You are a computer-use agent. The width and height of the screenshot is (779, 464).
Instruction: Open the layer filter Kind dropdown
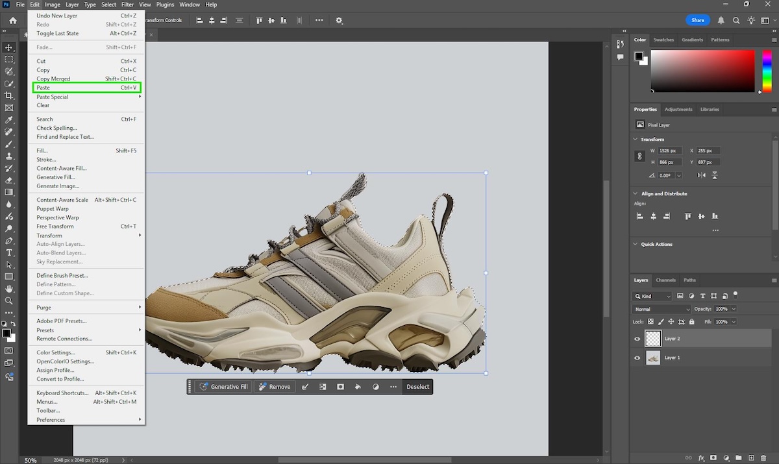click(x=652, y=296)
